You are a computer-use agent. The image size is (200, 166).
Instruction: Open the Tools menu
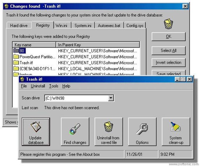click(54, 86)
